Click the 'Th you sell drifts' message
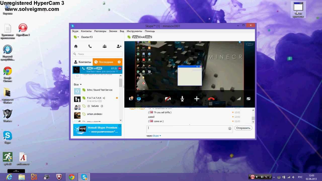322x181 pixels. pyautogui.click(x=160, y=112)
